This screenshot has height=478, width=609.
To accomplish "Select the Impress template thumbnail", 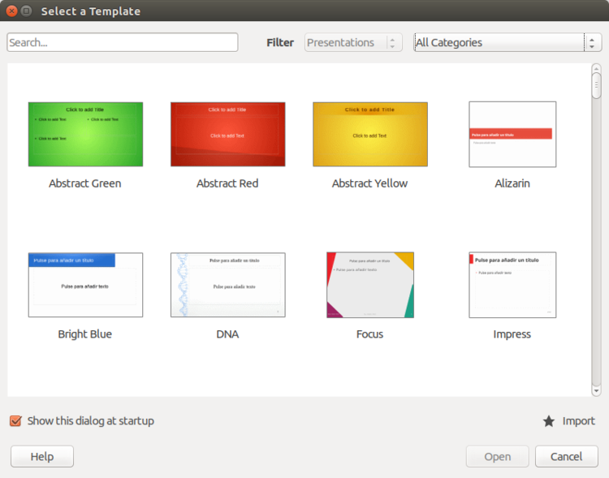I will (x=512, y=285).
